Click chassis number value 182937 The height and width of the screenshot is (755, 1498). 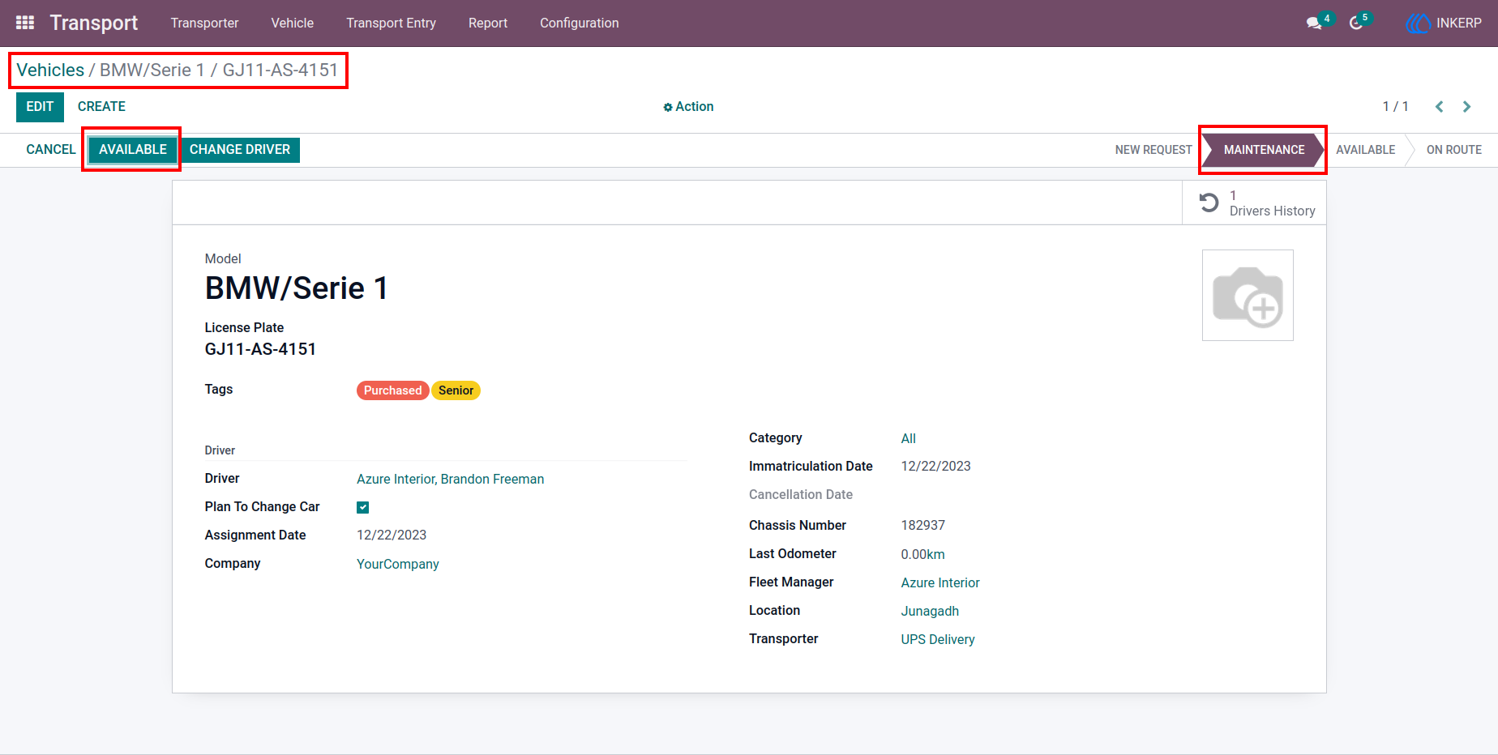point(923,526)
